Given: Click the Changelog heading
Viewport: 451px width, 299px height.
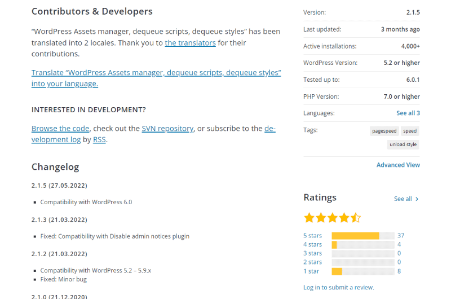Looking at the screenshot, I should pyautogui.click(x=55, y=167).
